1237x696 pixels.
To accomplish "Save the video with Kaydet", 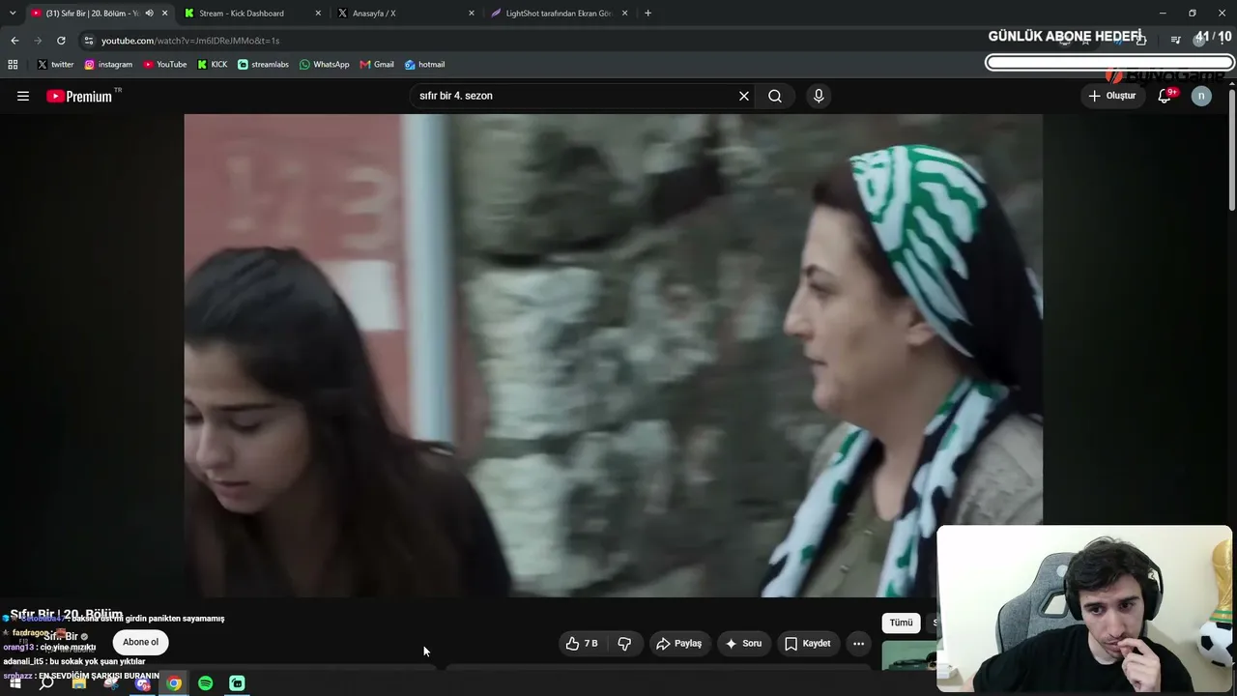I will (x=808, y=643).
